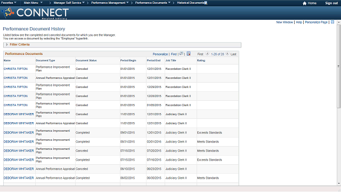Screen dimensions: 341x192
Task: Download table to Excel icon
Action: [x=189, y=53]
